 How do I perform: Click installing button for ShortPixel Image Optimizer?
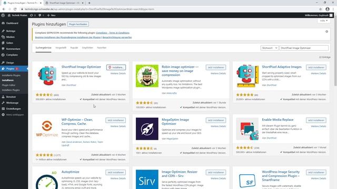116,67
